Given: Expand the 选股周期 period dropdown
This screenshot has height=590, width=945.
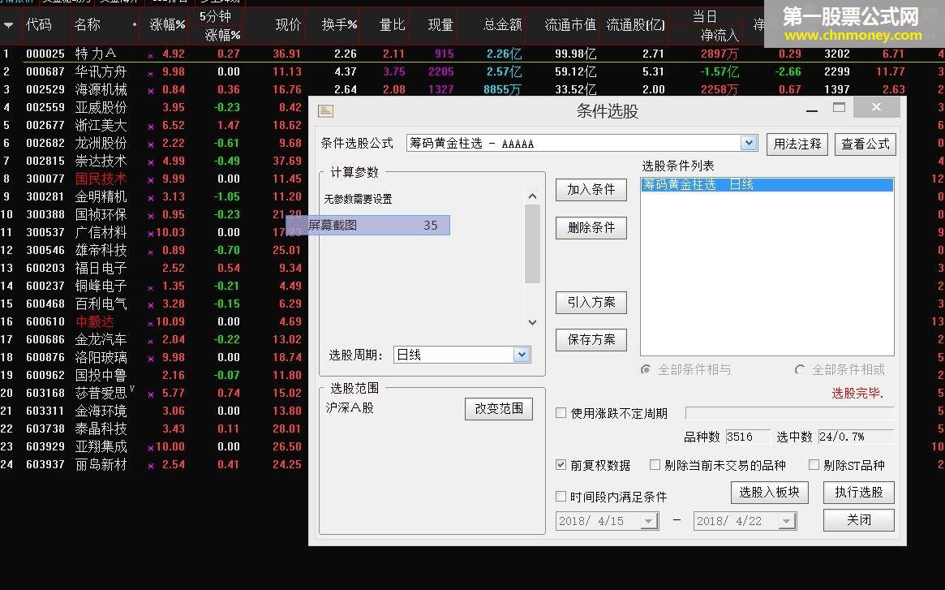Looking at the screenshot, I should (x=522, y=355).
